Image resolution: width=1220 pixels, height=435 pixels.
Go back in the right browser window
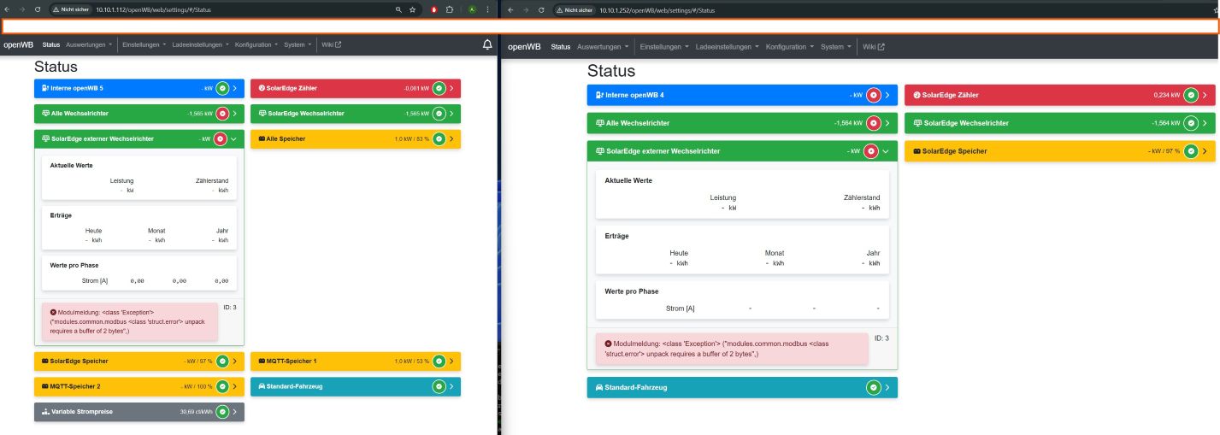[510, 9]
